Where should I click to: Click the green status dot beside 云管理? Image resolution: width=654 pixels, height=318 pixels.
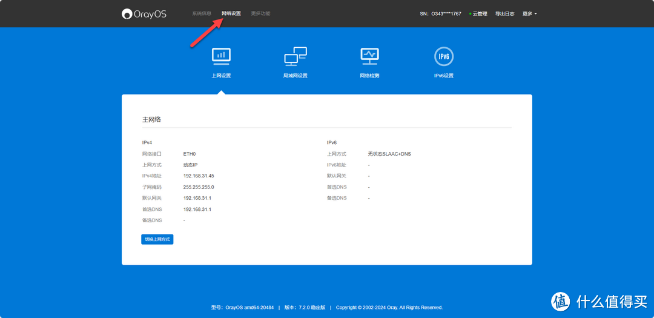point(470,13)
